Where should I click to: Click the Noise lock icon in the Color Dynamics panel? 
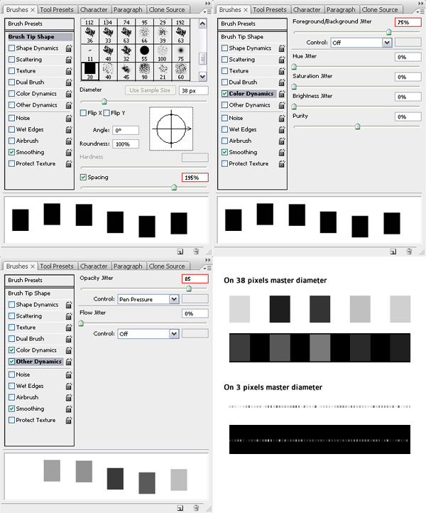click(282, 118)
